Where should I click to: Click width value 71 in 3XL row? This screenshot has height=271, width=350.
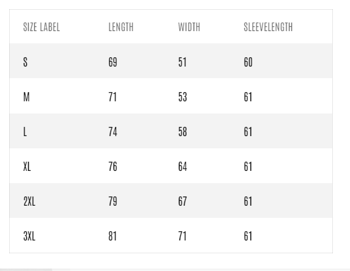(182, 236)
